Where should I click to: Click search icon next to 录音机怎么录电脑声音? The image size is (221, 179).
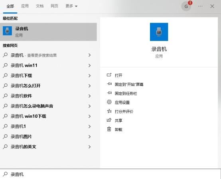5,106
